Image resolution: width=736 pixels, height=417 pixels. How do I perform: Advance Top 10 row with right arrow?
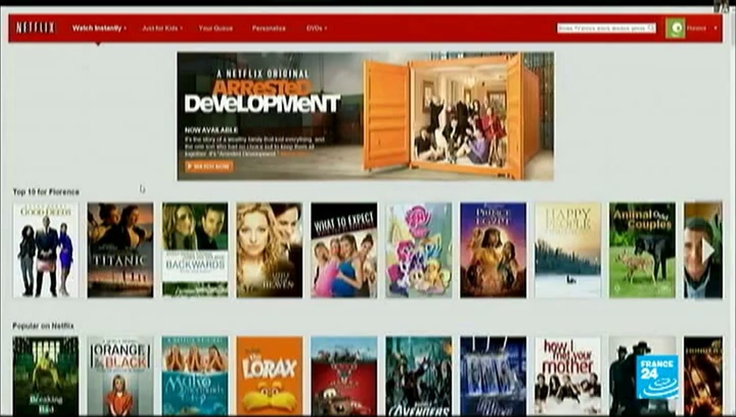pyautogui.click(x=708, y=251)
